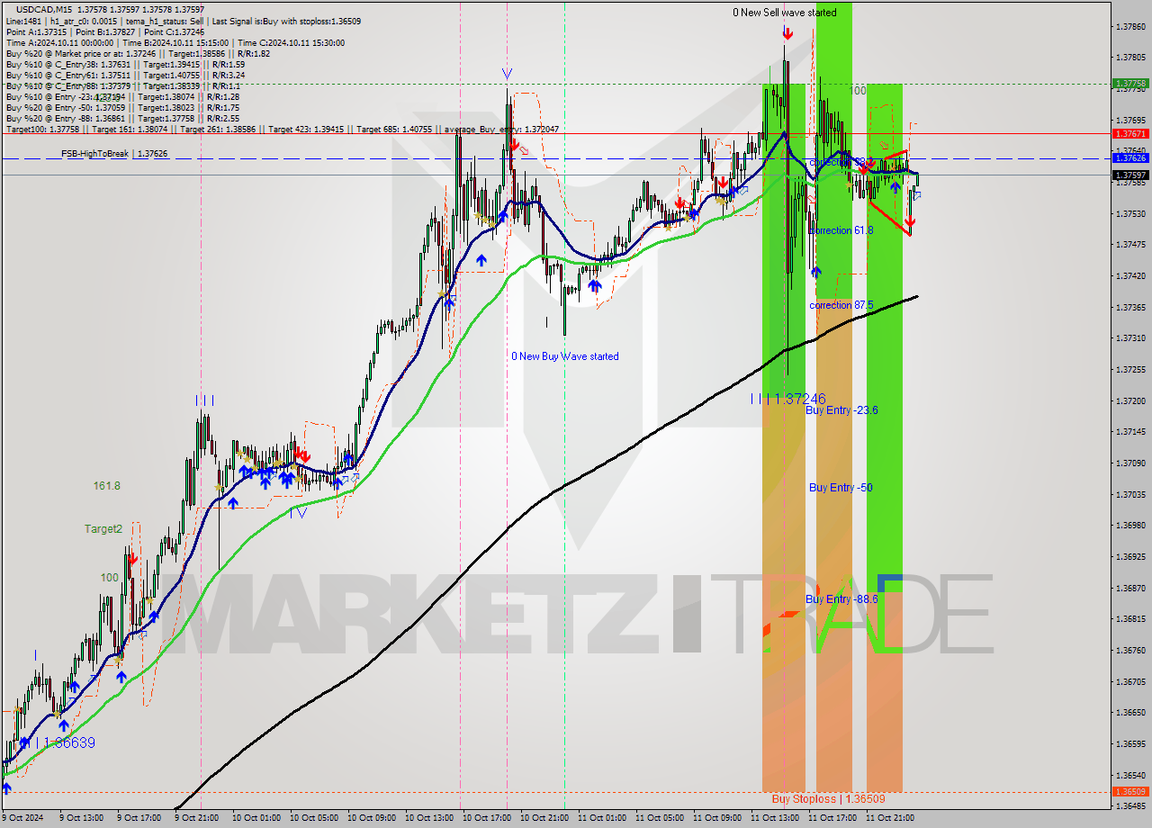
Task: Select the 1.37200 price axis value
Action: pos(1130,400)
